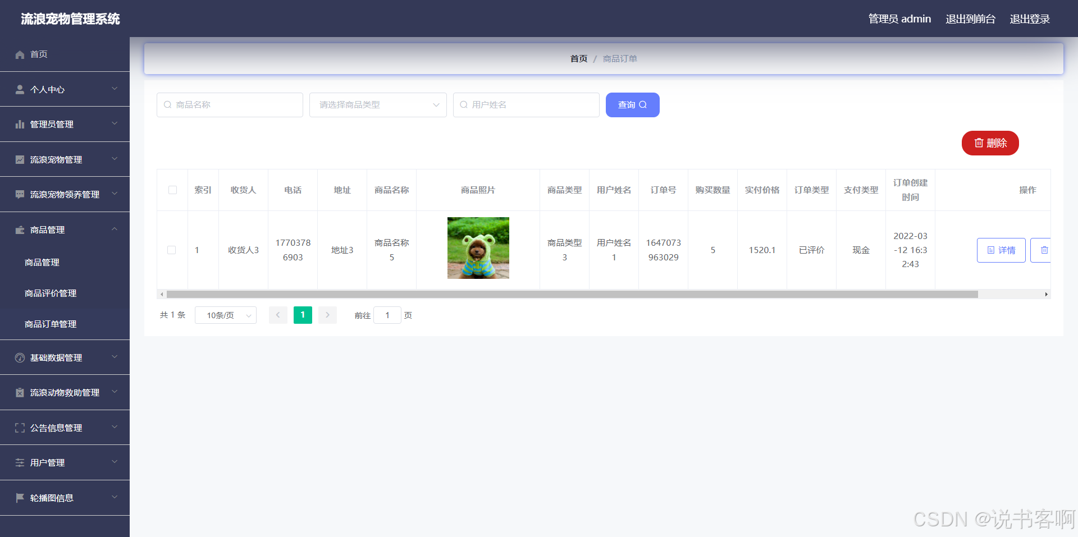Expand the 管理员管理 menu chevron
This screenshot has height=537, width=1078.
point(115,123)
